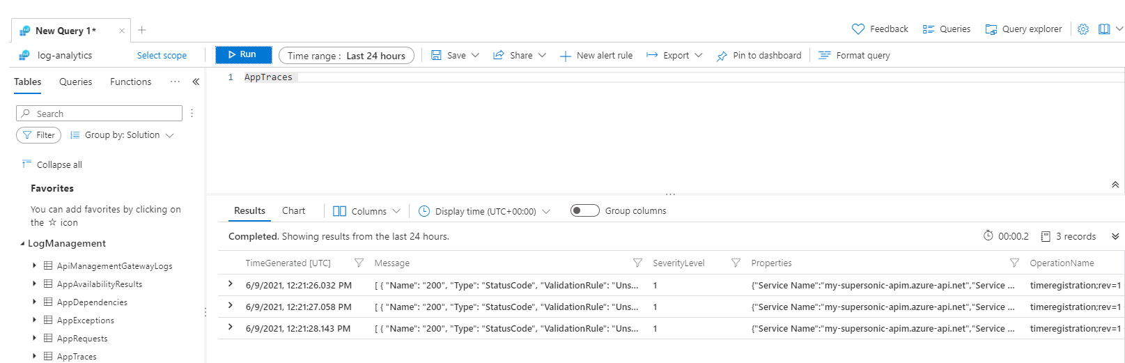
Task: Collapse the left tables panel
Action: pos(196,82)
